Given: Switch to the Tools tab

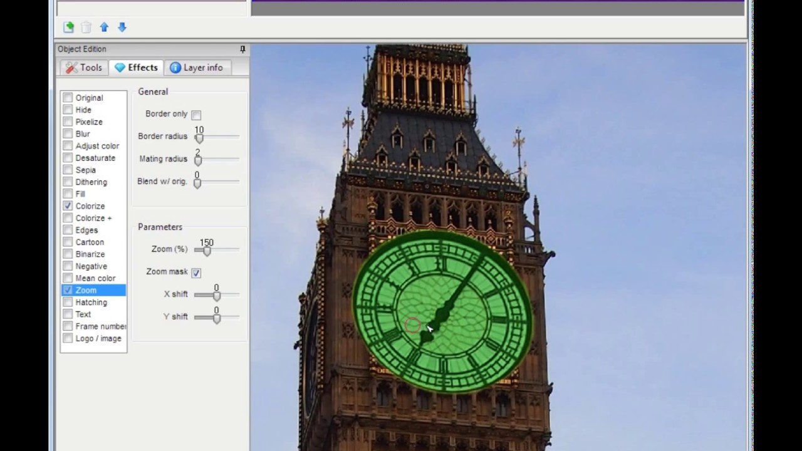Looking at the screenshot, I should [83, 68].
